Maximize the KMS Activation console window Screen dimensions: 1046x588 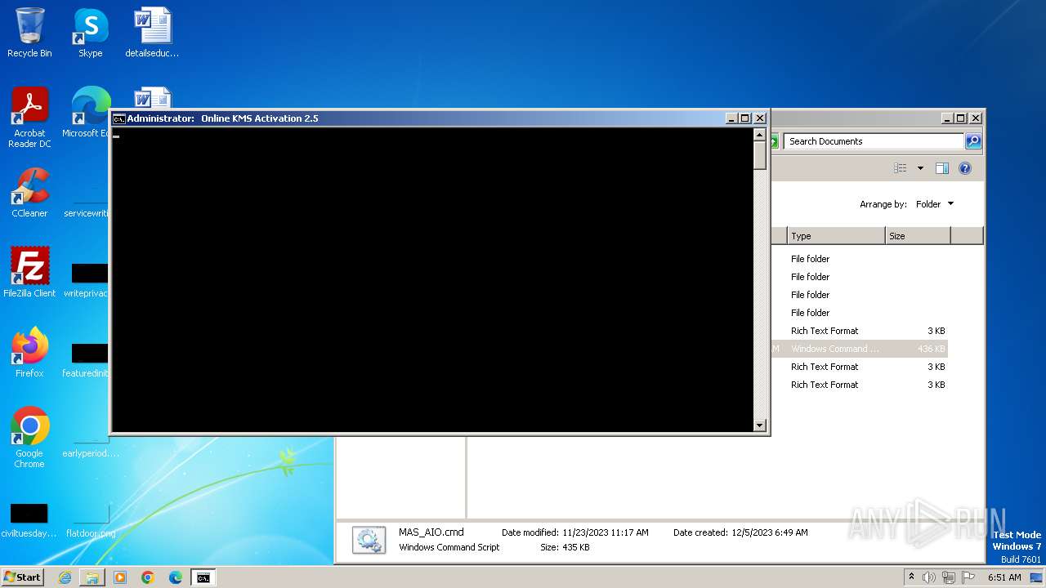745,118
